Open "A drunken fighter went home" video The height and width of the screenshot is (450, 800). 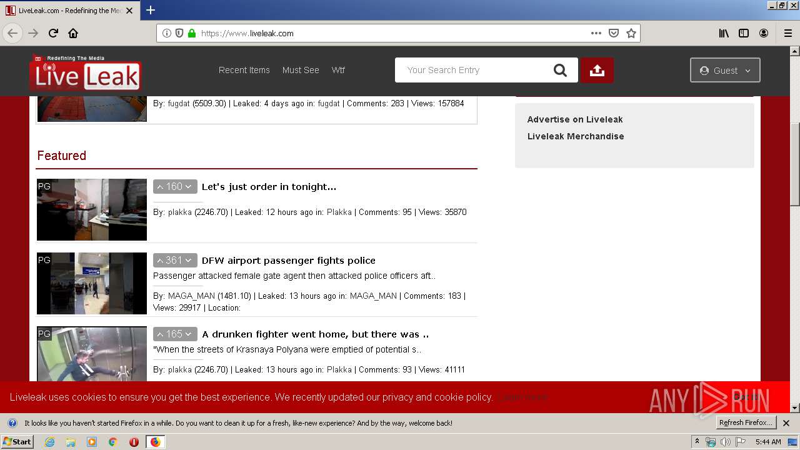coord(315,334)
